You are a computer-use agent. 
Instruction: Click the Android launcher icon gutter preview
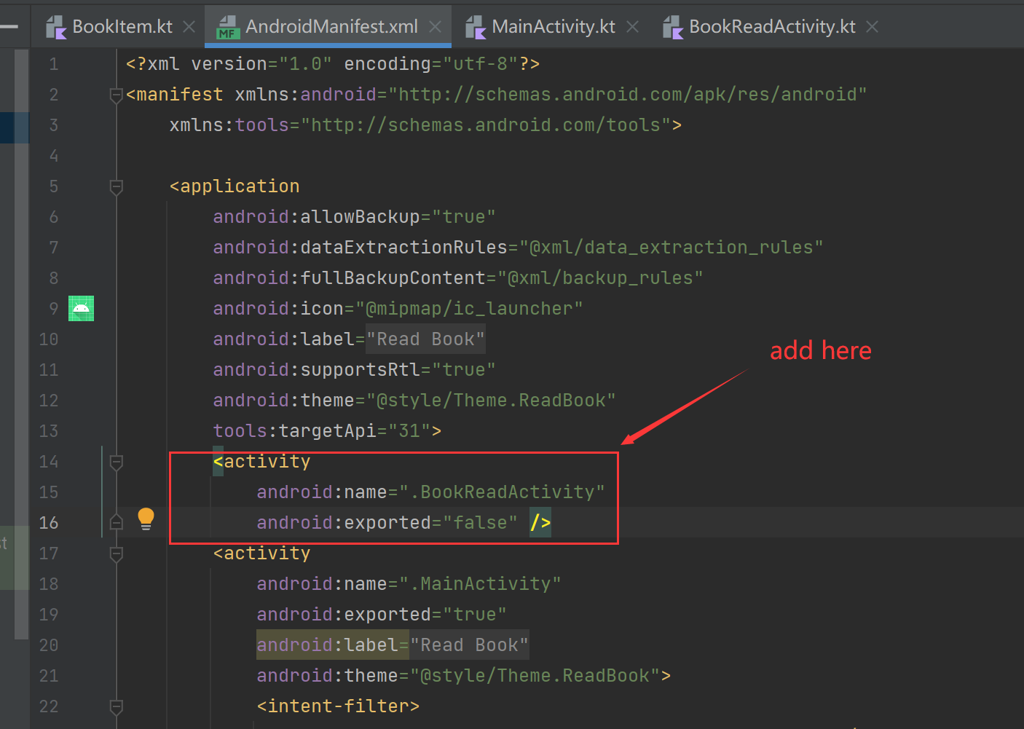(81, 309)
